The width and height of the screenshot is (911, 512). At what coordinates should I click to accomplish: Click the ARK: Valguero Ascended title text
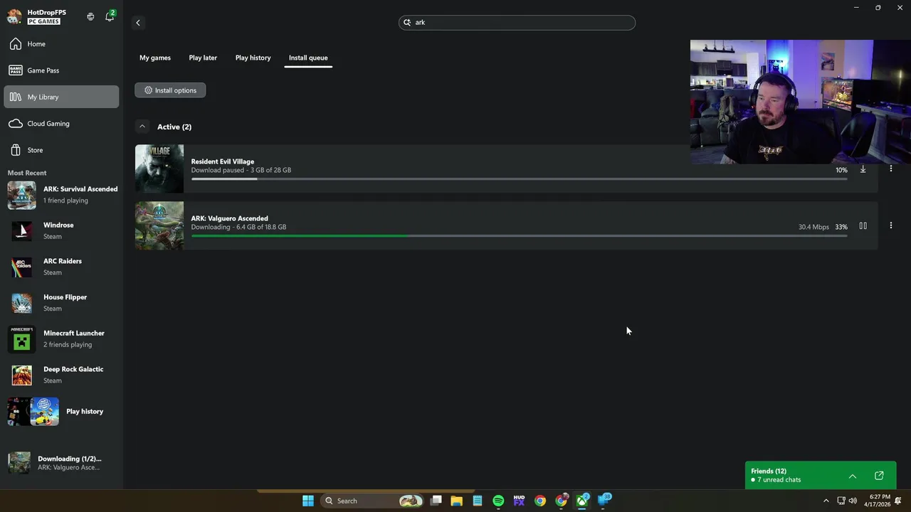(229, 218)
